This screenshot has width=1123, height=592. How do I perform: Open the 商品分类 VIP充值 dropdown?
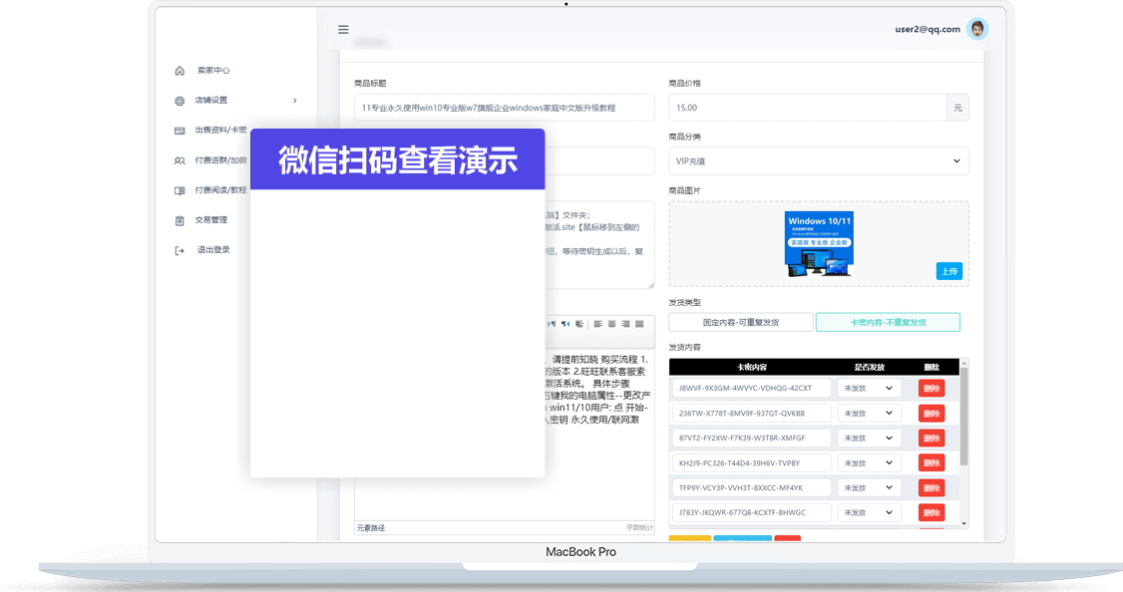tap(818, 160)
